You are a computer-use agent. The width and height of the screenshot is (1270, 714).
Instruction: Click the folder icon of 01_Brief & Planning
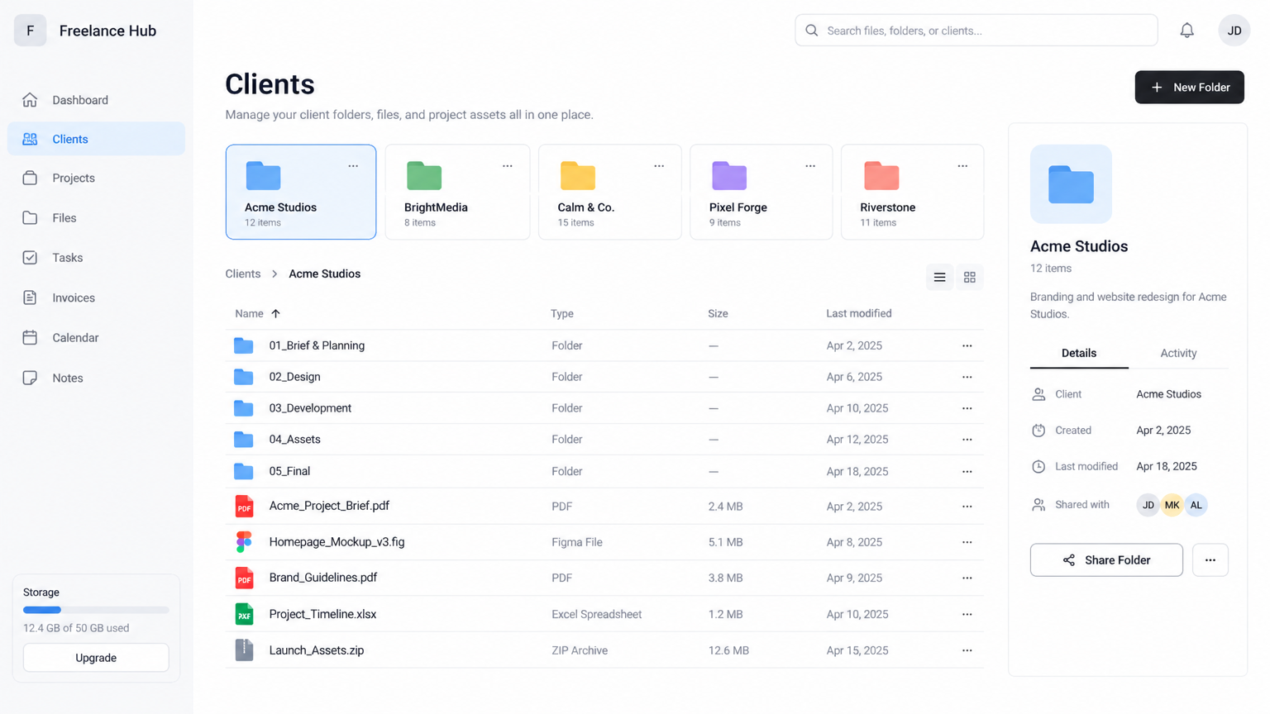coord(243,345)
